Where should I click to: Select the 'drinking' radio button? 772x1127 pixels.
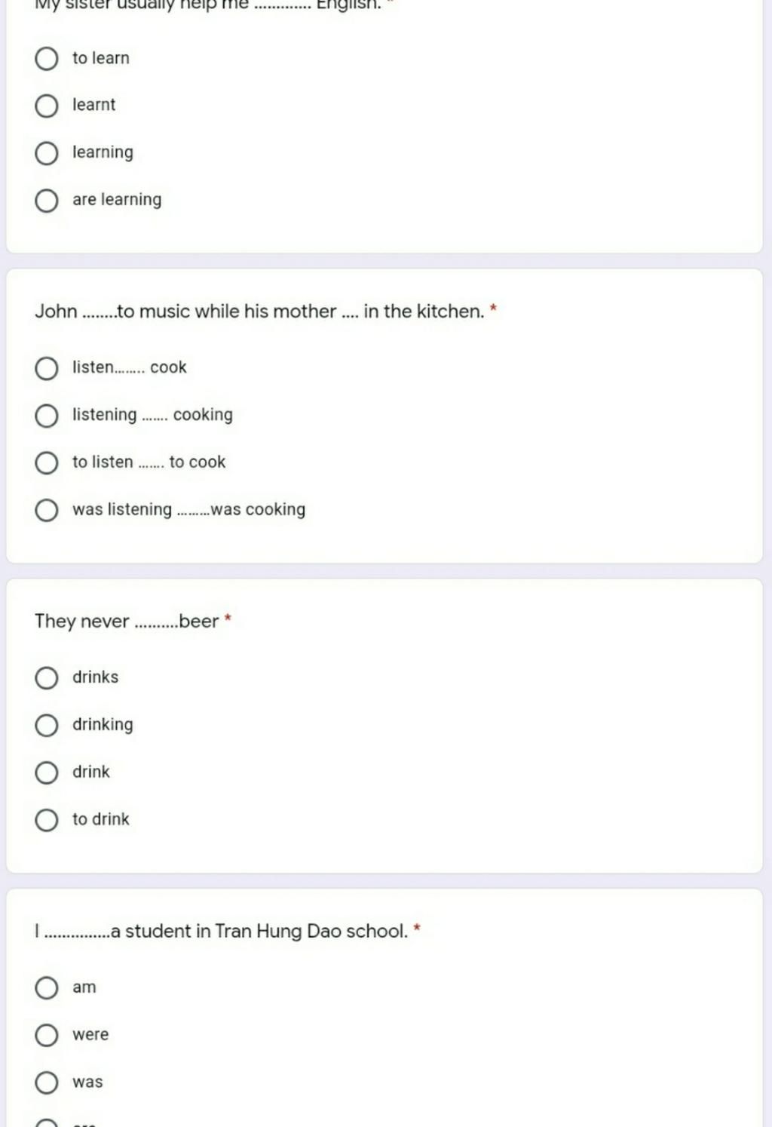(x=47, y=725)
